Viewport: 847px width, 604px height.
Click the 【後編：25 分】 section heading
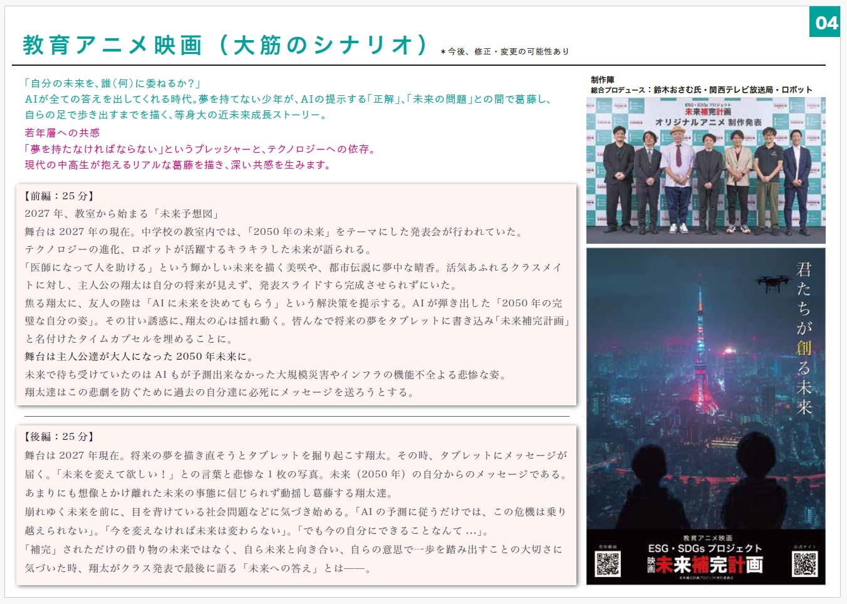point(59,437)
